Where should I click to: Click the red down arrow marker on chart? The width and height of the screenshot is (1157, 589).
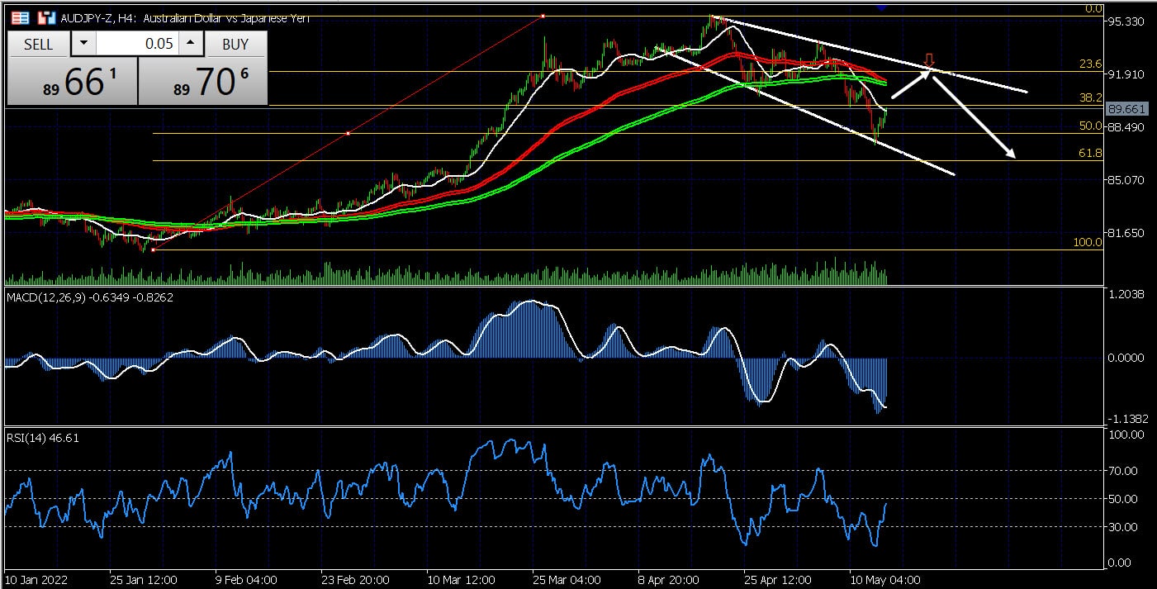pyautogui.click(x=929, y=61)
